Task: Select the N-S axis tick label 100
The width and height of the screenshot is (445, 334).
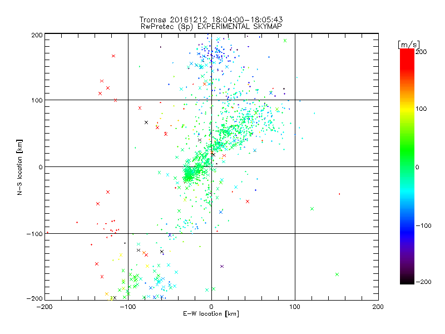Action: pyautogui.click(x=37, y=100)
